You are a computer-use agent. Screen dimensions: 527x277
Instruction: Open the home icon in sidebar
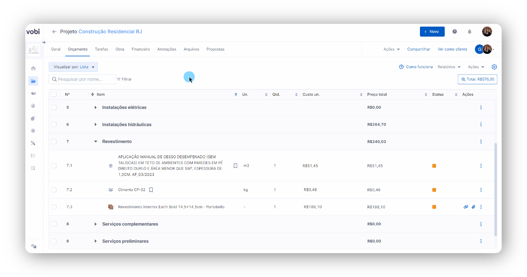[x=33, y=68]
